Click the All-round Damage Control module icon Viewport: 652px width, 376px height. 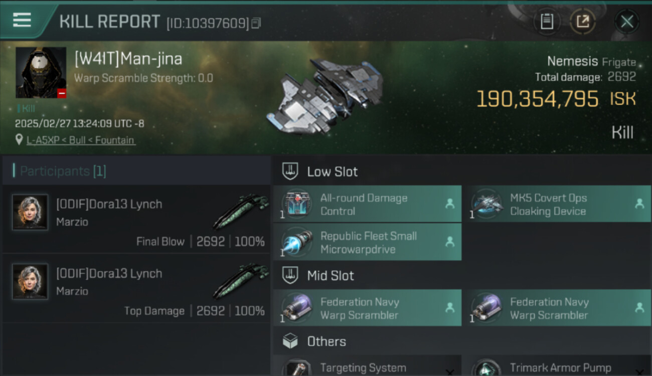click(x=296, y=204)
